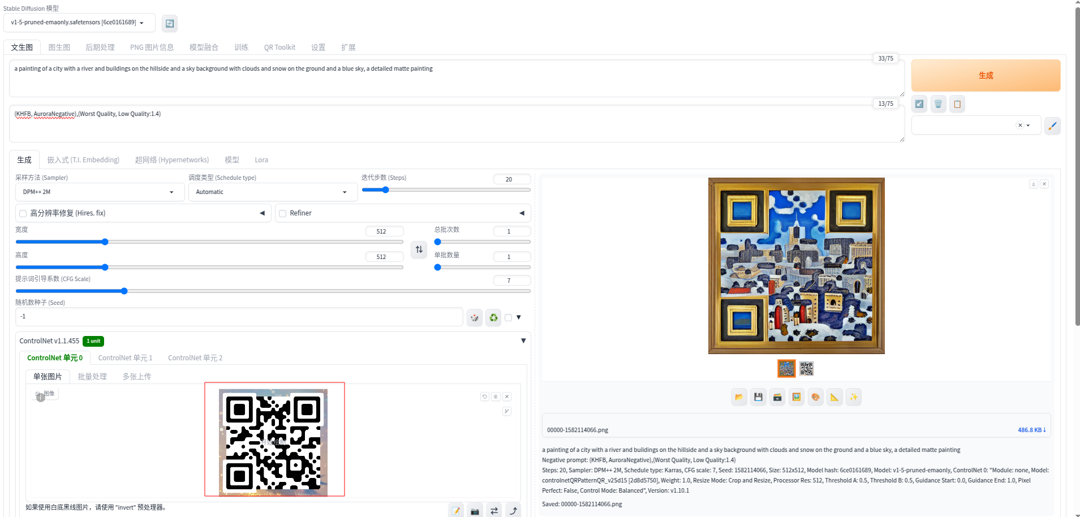
Task: Send image to inpaint palette icon
Action: click(x=816, y=397)
